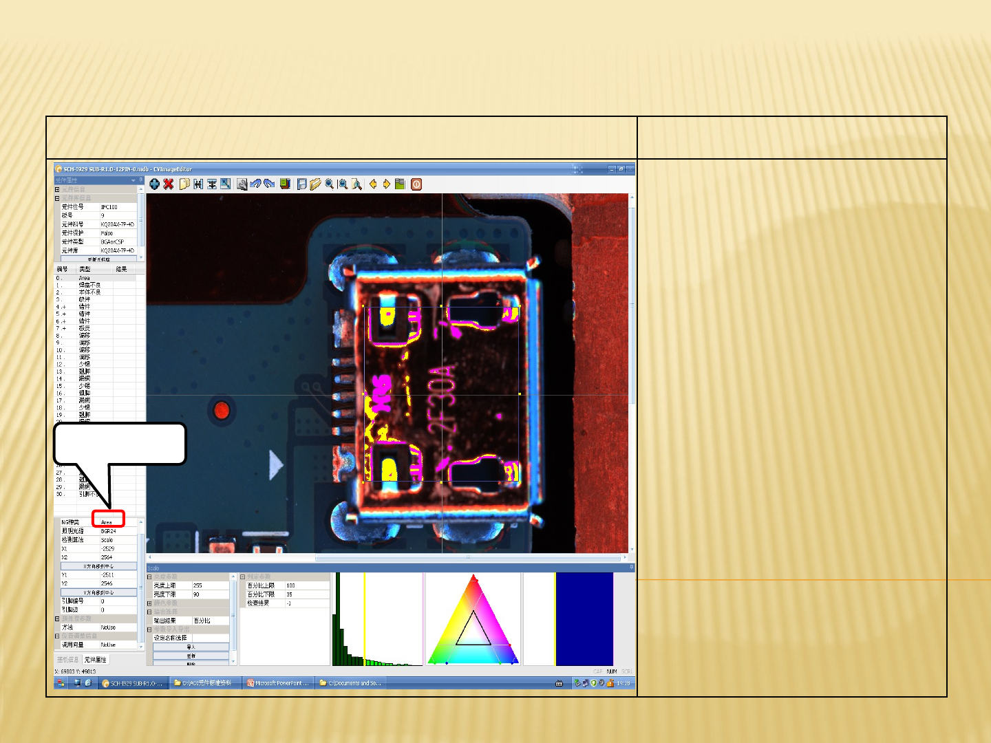
Task: Click the X1 value field -2529
Action: 118,549
